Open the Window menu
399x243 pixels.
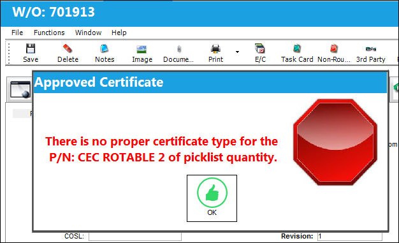point(89,33)
